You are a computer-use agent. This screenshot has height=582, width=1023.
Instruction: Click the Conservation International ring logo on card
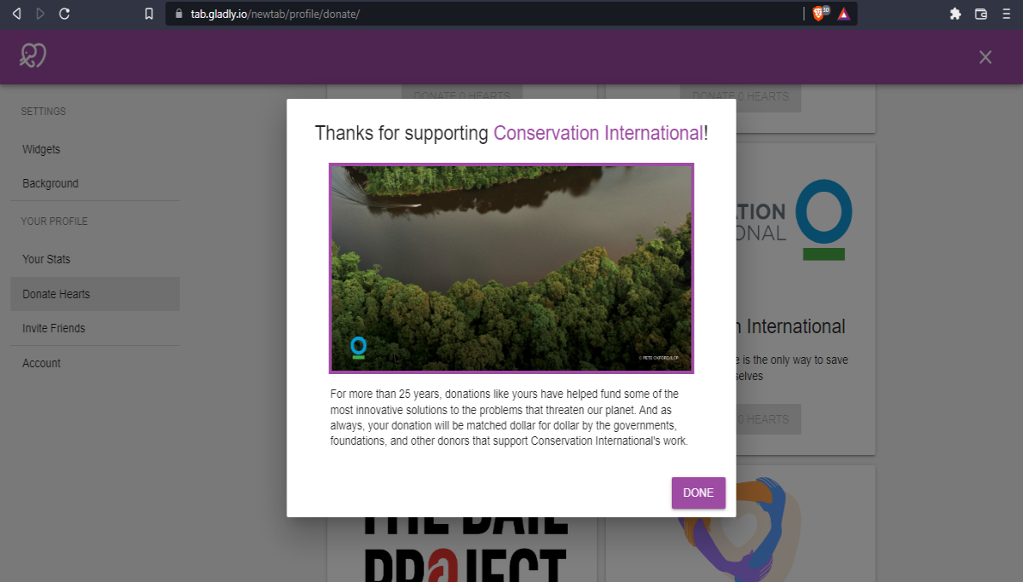pos(824,219)
